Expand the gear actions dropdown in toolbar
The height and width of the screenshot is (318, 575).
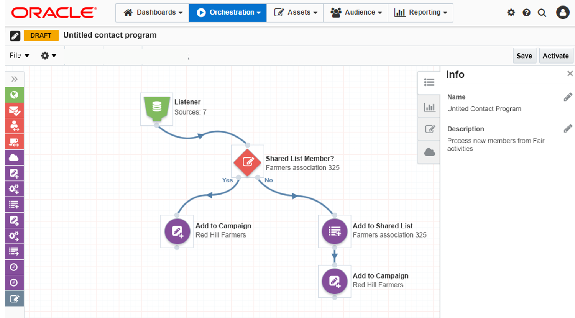[x=49, y=56]
